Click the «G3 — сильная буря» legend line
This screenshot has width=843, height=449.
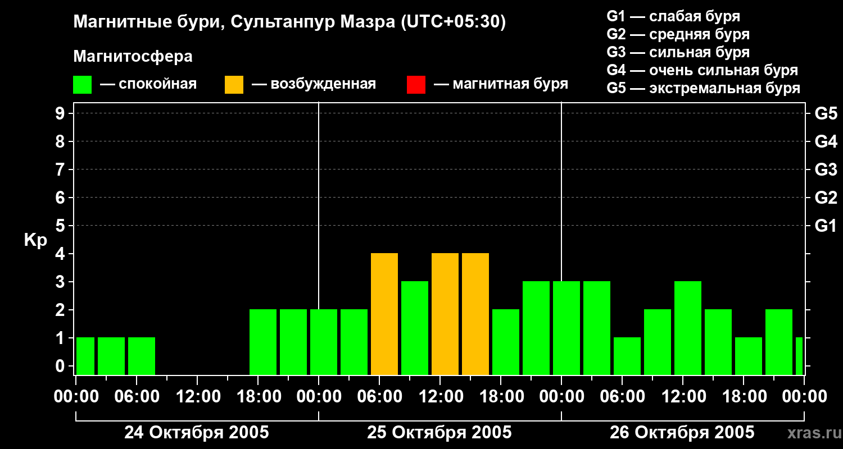[678, 52]
